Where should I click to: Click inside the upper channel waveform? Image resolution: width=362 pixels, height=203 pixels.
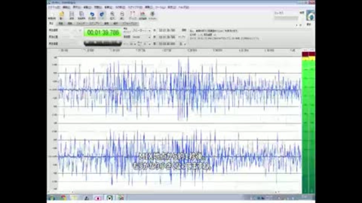(179, 89)
